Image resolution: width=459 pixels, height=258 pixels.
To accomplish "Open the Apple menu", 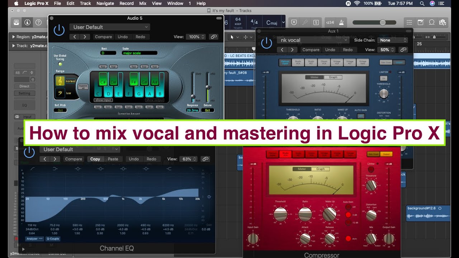I will coord(16,3).
